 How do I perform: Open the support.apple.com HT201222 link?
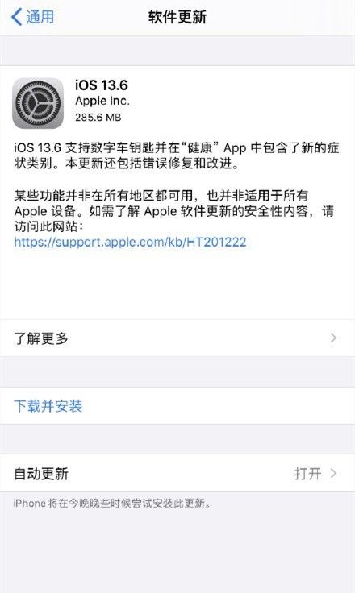(x=131, y=242)
